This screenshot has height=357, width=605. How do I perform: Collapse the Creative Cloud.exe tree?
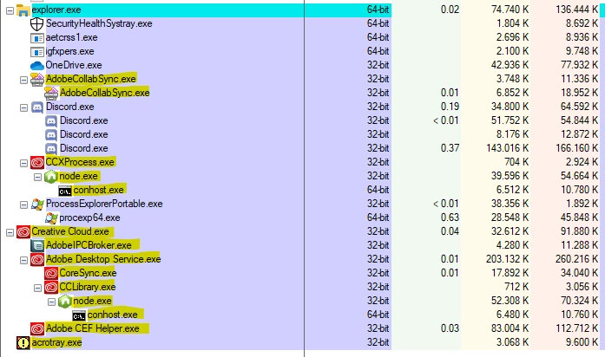(10, 232)
